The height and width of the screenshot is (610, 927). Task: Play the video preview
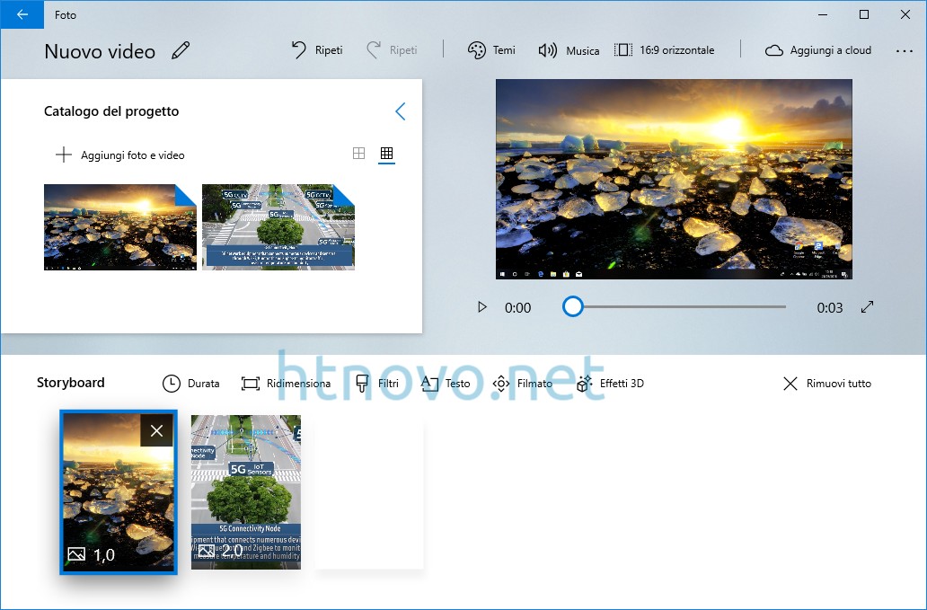(x=481, y=306)
